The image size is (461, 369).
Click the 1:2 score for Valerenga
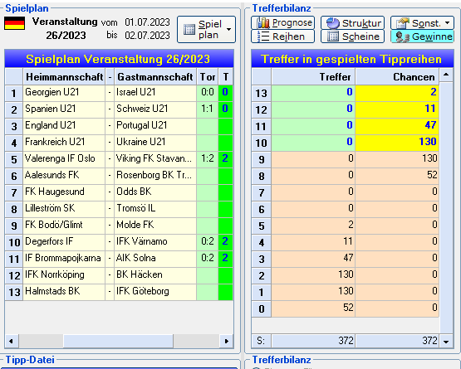(208, 160)
